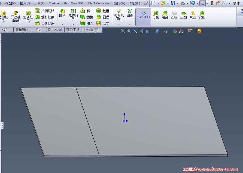The image size is (243, 173).
Task: Click the Print icon
Action: point(183,3)
